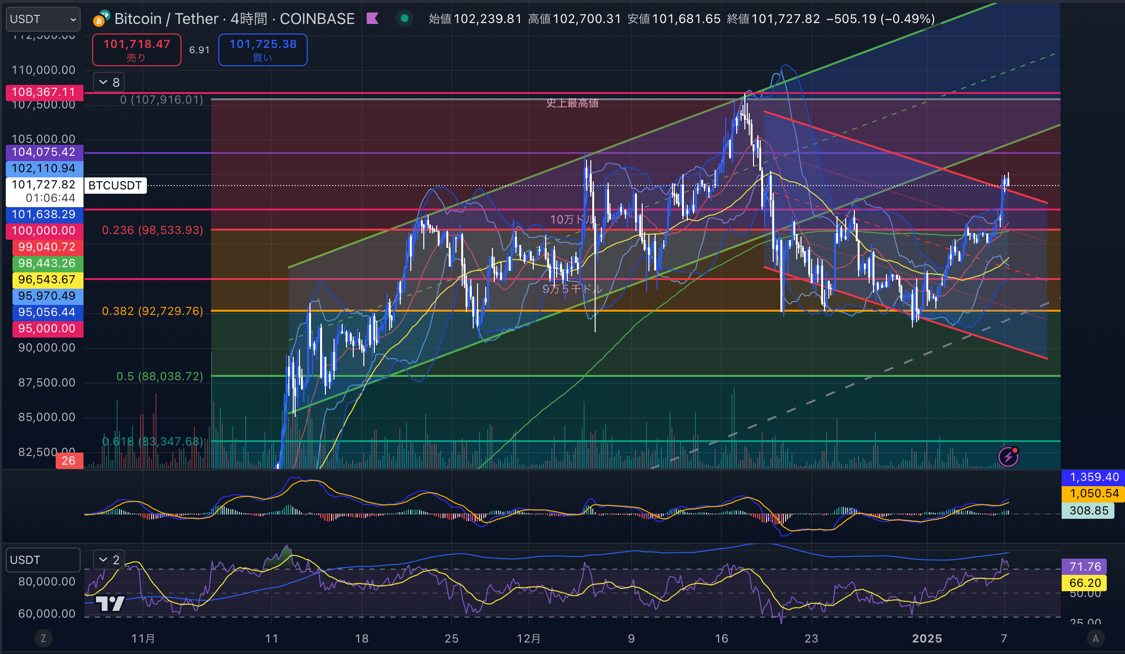This screenshot has width=1125, height=654.
Task: Click the 12月 date on time axis
Action: coord(528,639)
